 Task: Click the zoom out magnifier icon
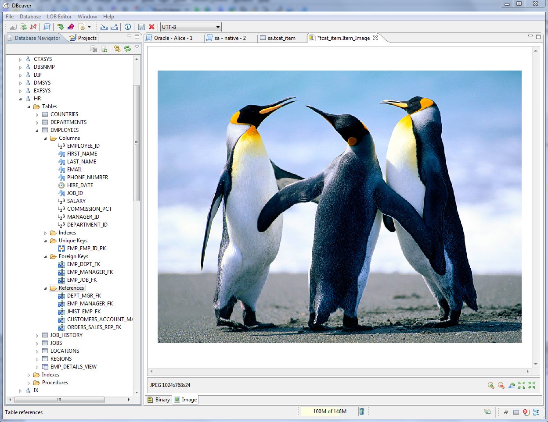pos(501,385)
